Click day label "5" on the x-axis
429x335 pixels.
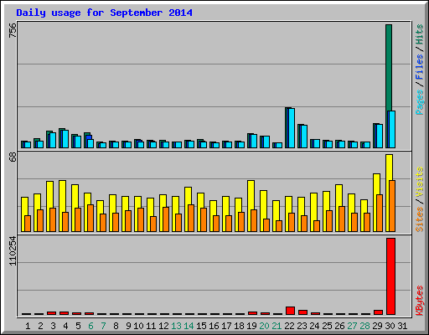[x=78, y=326]
